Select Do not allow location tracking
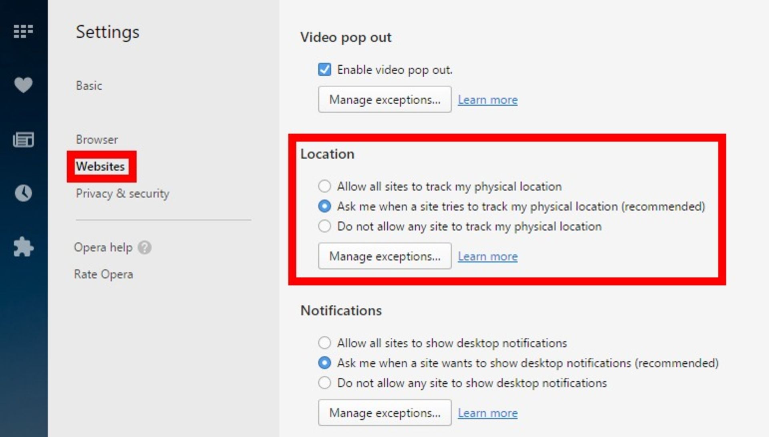The height and width of the screenshot is (437, 769). tap(324, 226)
